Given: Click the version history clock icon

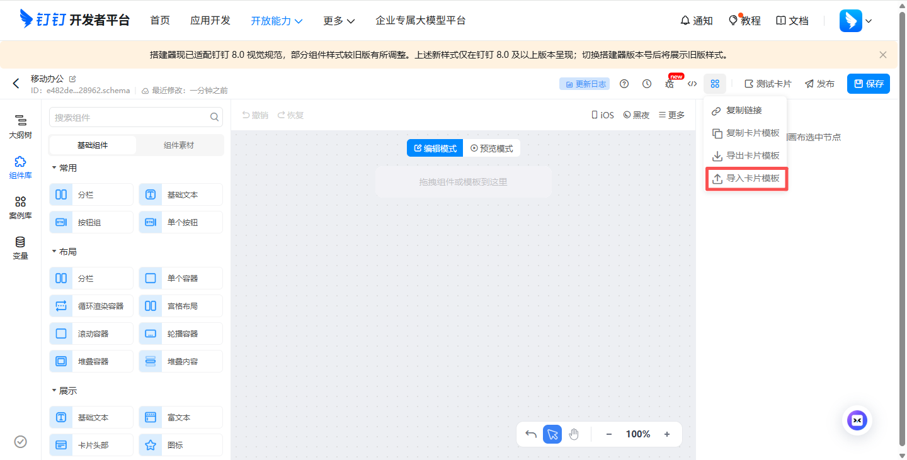Looking at the screenshot, I should (x=647, y=84).
